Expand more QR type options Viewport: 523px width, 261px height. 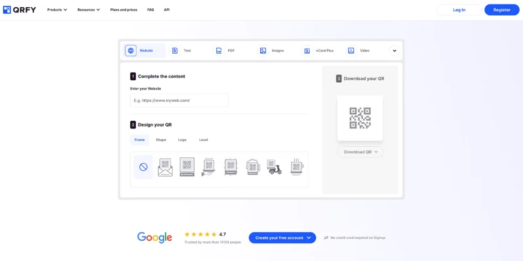pyautogui.click(x=394, y=50)
